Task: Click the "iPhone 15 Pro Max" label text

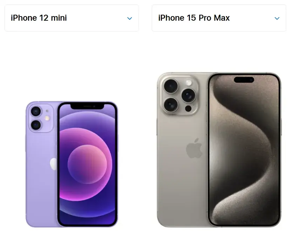Action: pos(194,18)
